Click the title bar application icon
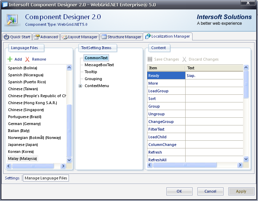The image size is (258, 201). pos(5,5)
